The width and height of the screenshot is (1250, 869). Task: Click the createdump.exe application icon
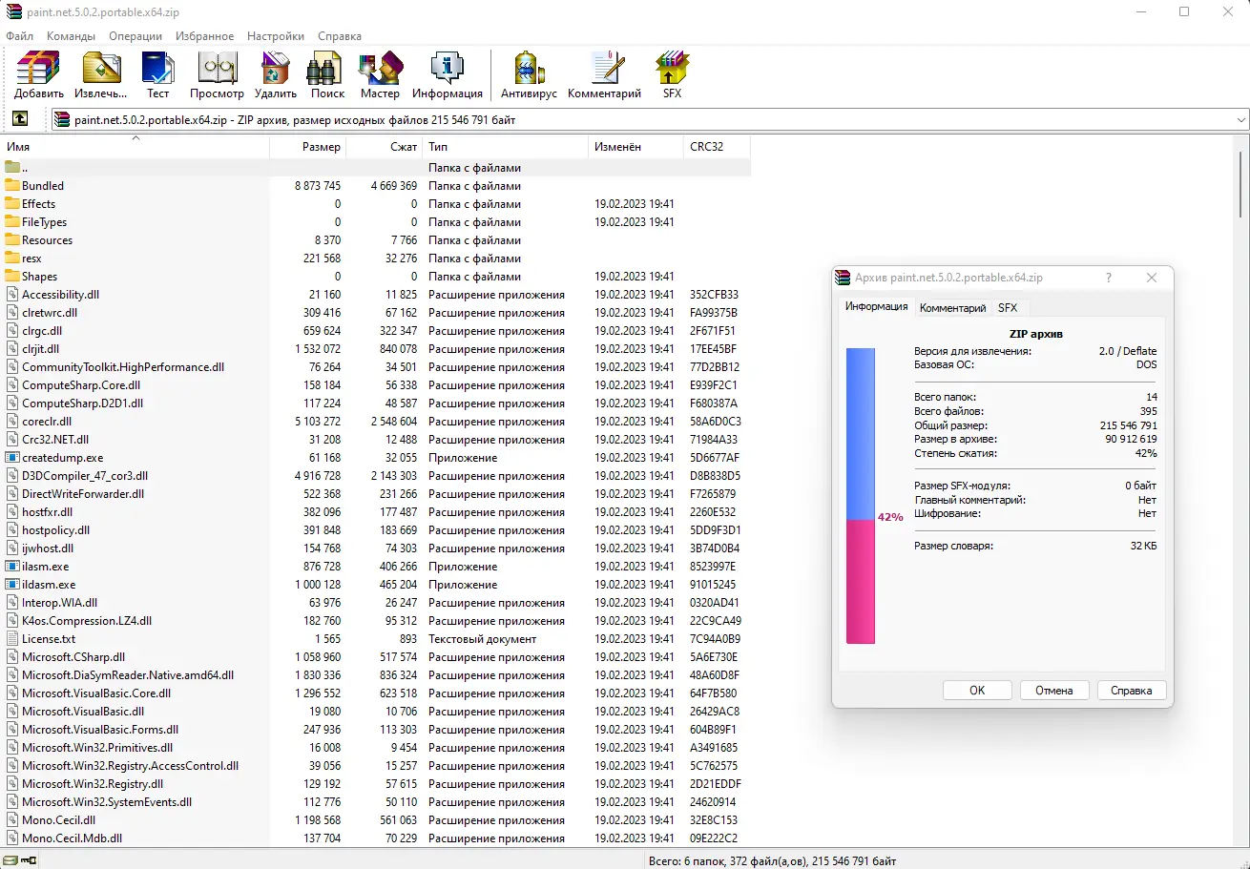12,457
